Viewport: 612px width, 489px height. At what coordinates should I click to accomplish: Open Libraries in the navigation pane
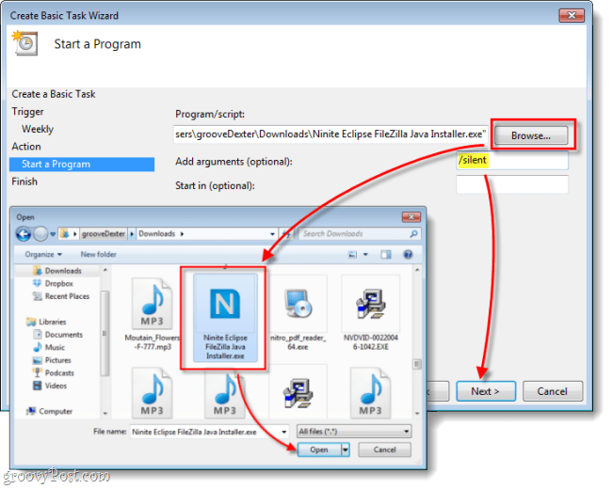pos(46,322)
